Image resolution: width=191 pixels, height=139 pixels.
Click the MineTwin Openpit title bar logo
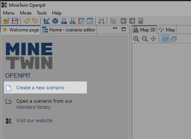[4, 5]
